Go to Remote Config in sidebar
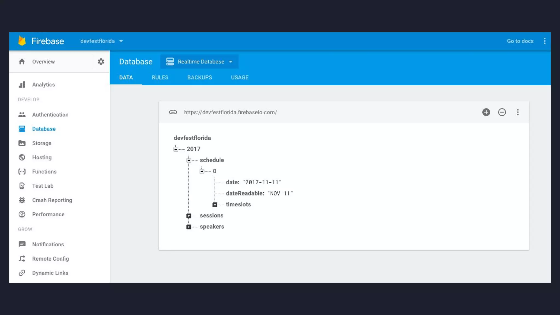 click(x=50, y=259)
